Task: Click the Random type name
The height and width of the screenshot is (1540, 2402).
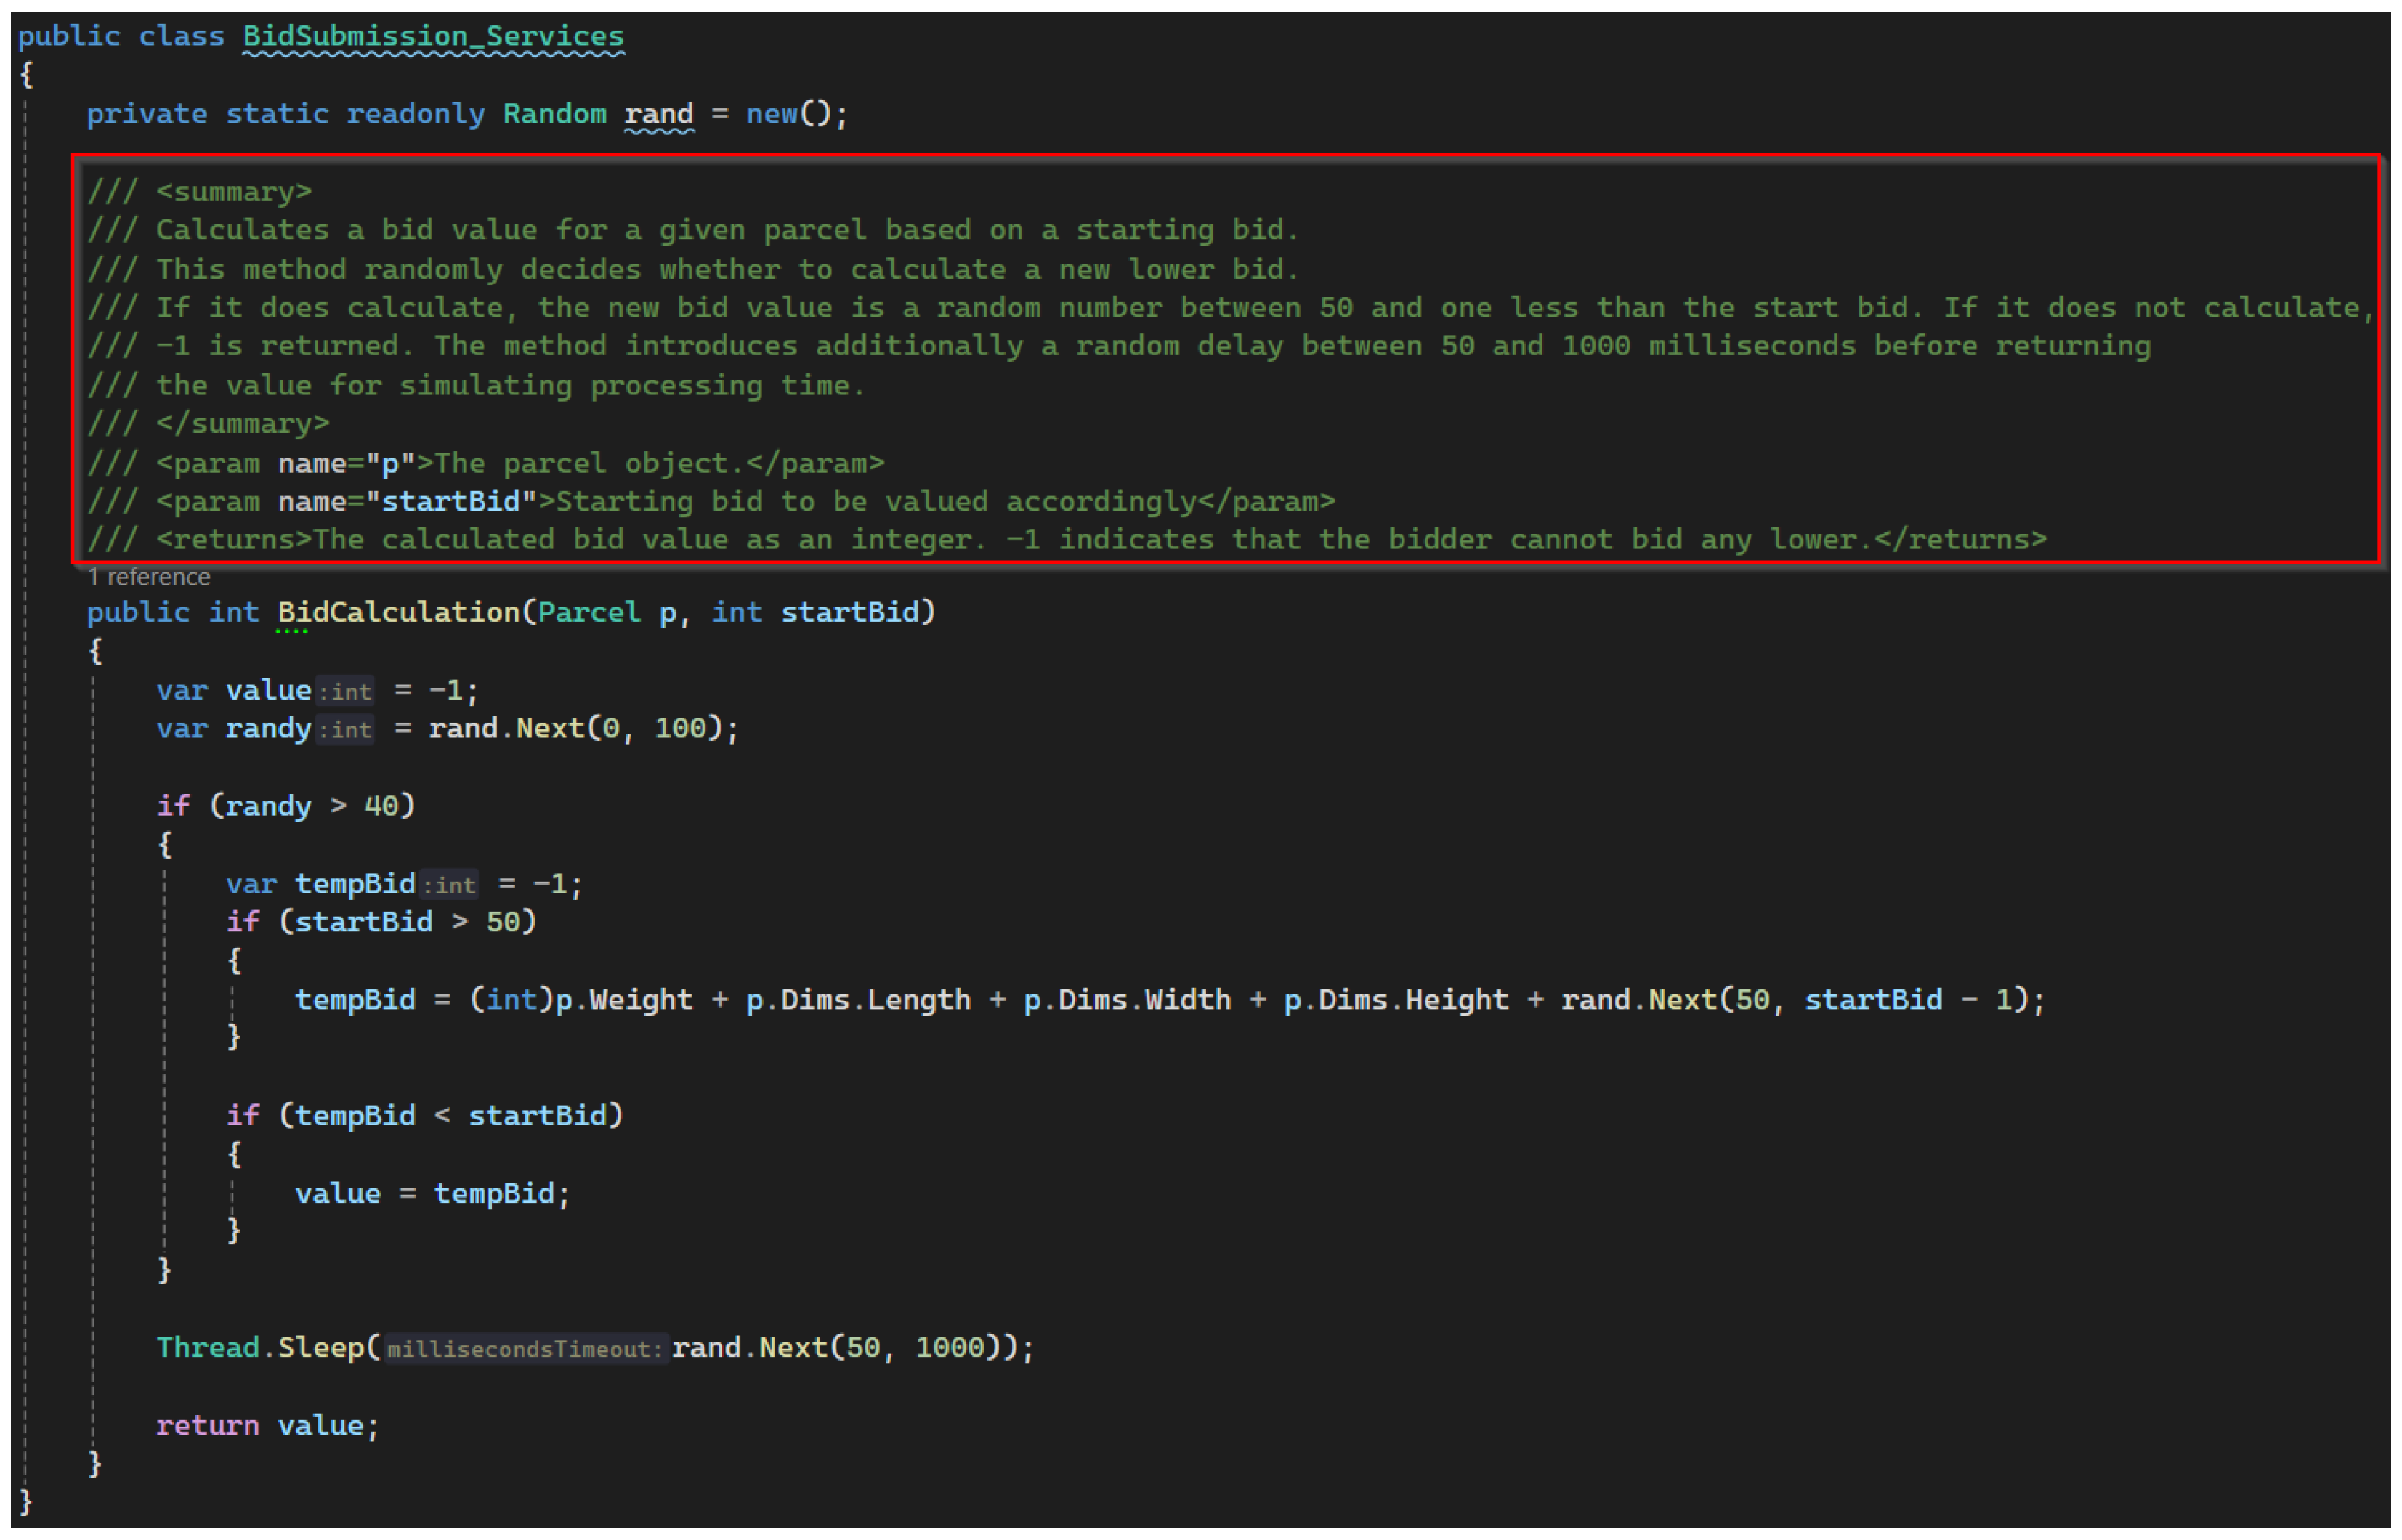Action: (554, 114)
